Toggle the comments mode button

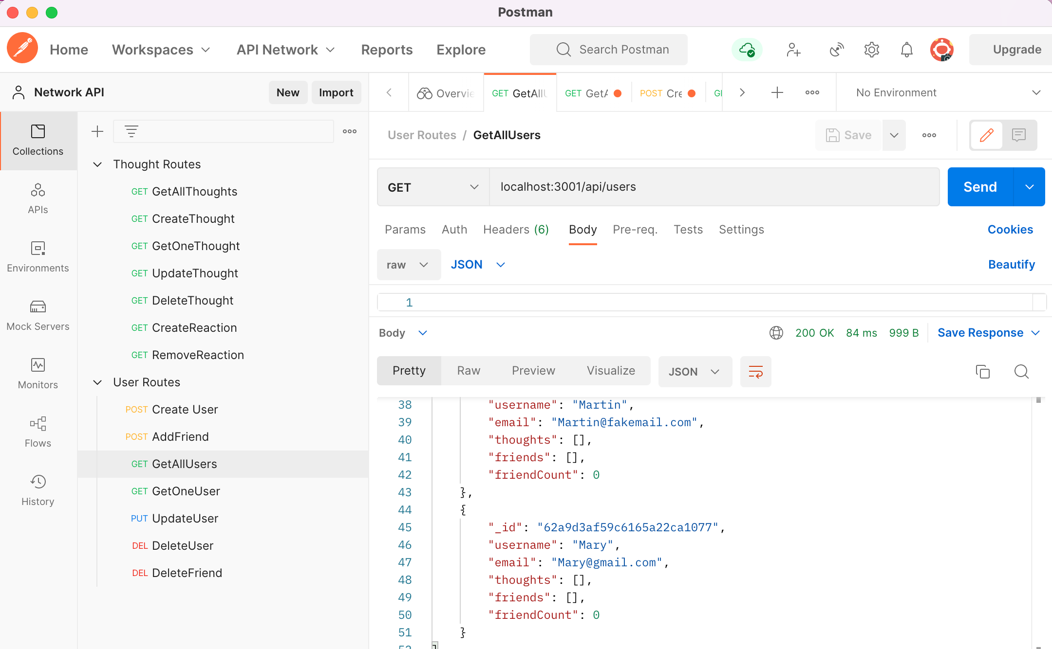click(1019, 135)
